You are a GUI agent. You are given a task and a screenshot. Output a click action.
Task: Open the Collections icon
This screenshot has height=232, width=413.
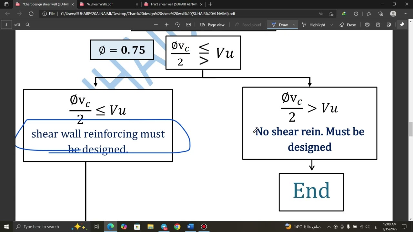click(381, 14)
